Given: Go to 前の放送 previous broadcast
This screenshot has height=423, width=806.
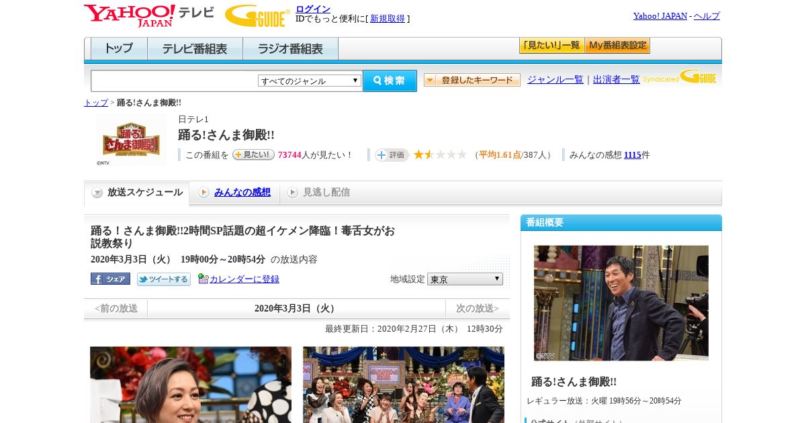Looking at the screenshot, I should point(116,309).
